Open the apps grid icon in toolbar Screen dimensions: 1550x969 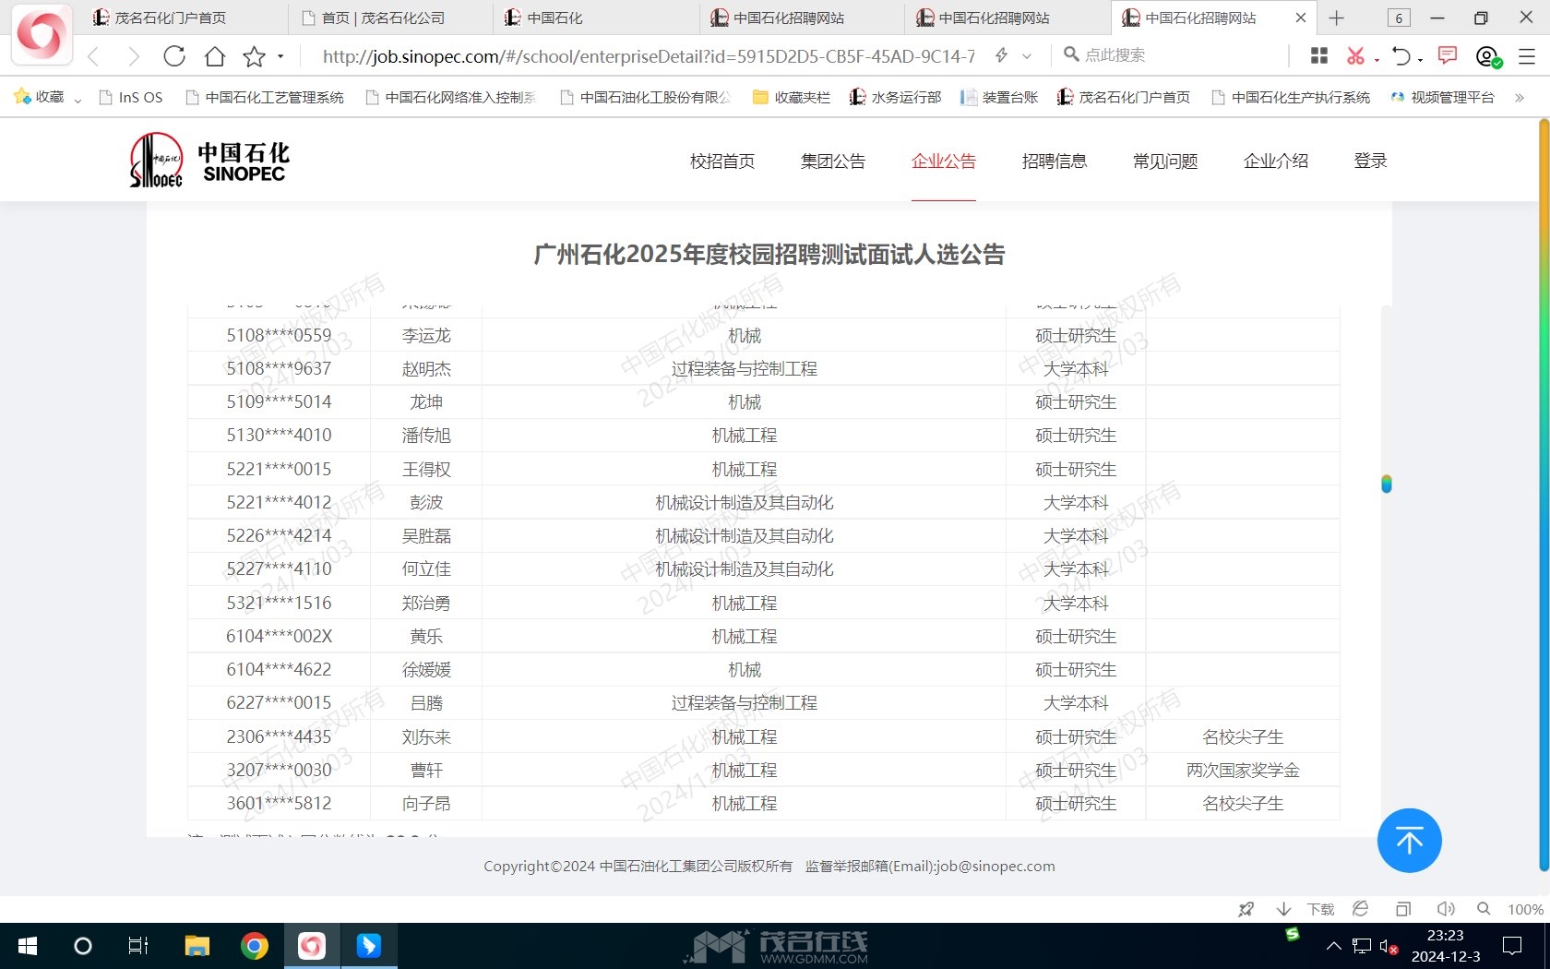tap(1319, 56)
